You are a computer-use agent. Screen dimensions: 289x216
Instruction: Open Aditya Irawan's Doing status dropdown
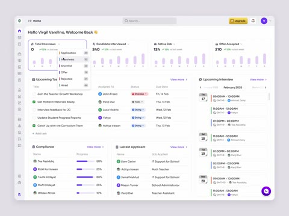(x=138, y=125)
